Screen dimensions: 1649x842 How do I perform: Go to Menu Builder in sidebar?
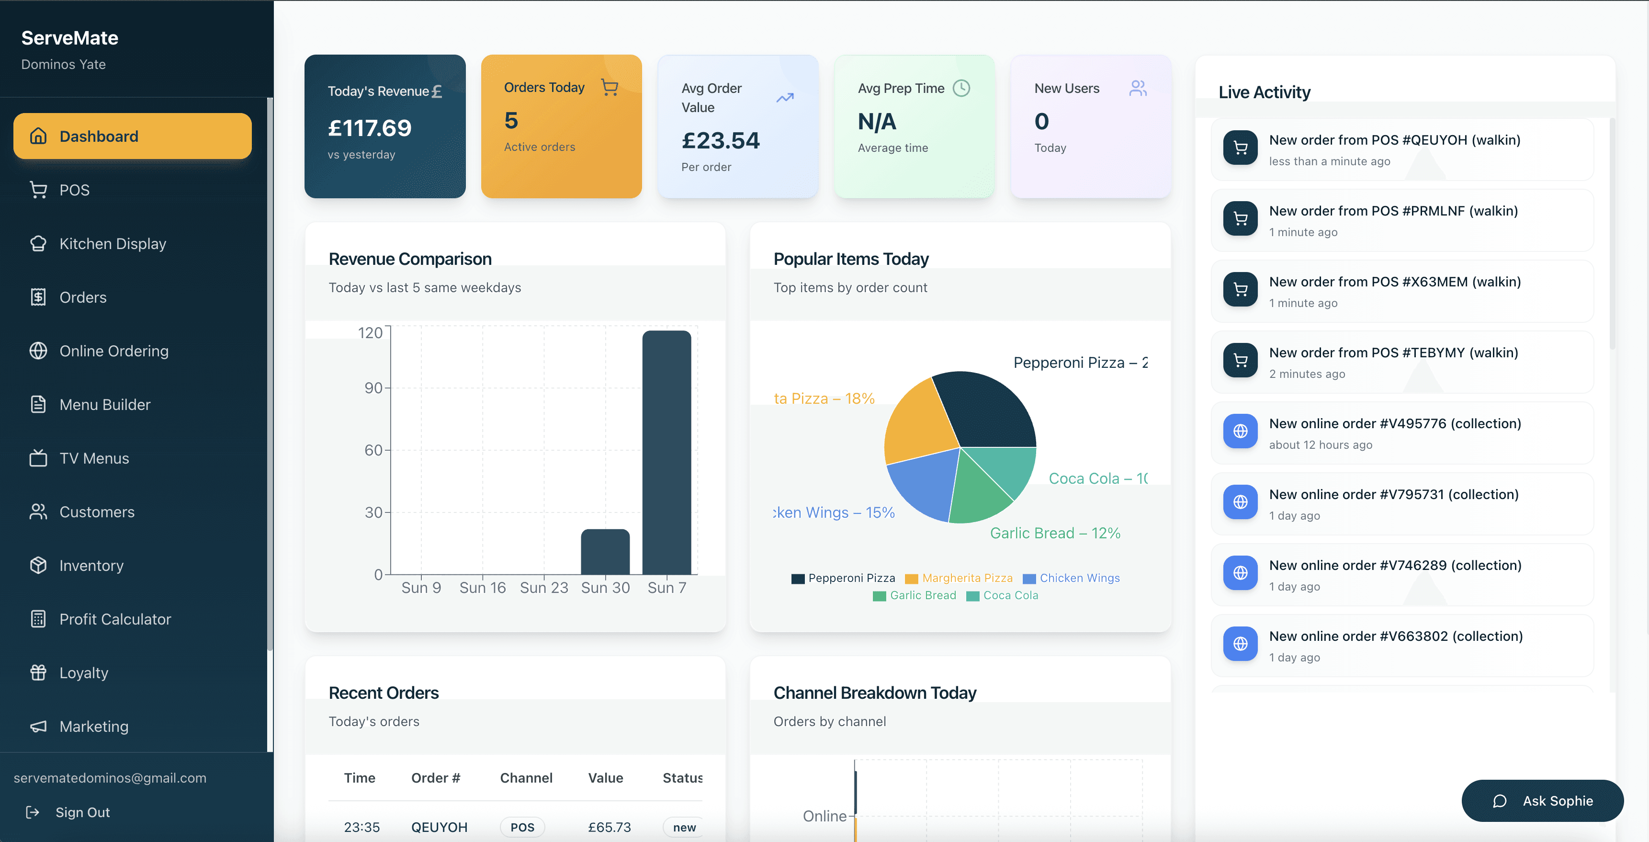tap(104, 405)
